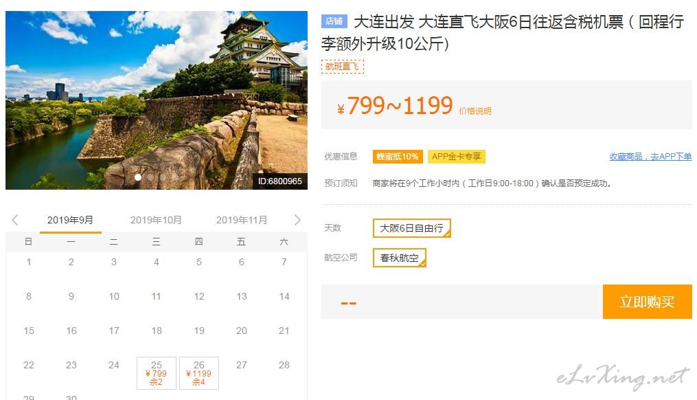Click calendar date 1 in September
The height and width of the screenshot is (400, 697).
29,262
